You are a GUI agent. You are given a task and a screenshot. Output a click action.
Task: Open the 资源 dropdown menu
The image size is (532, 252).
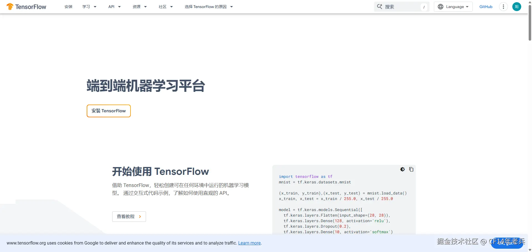click(140, 7)
